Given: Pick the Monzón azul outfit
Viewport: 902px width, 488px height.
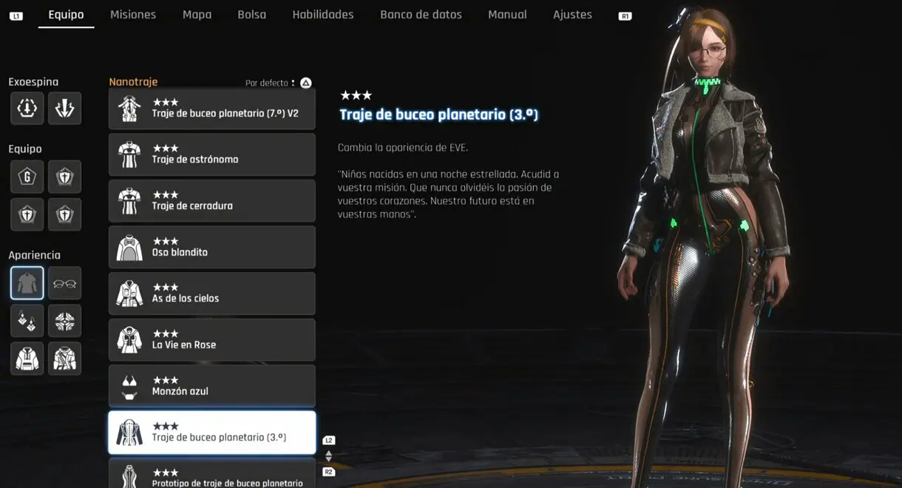Looking at the screenshot, I should pyautogui.click(x=212, y=386).
